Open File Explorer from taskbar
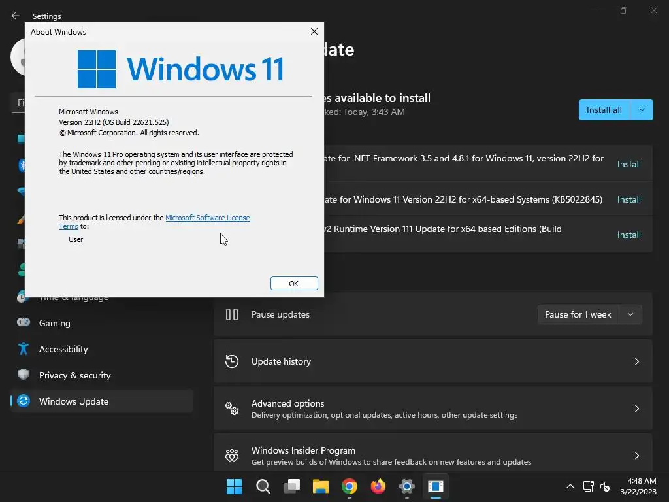The image size is (669, 502). [x=320, y=486]
